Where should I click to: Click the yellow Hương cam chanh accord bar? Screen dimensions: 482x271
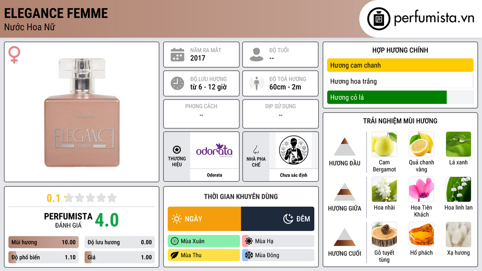click(400, 65)
